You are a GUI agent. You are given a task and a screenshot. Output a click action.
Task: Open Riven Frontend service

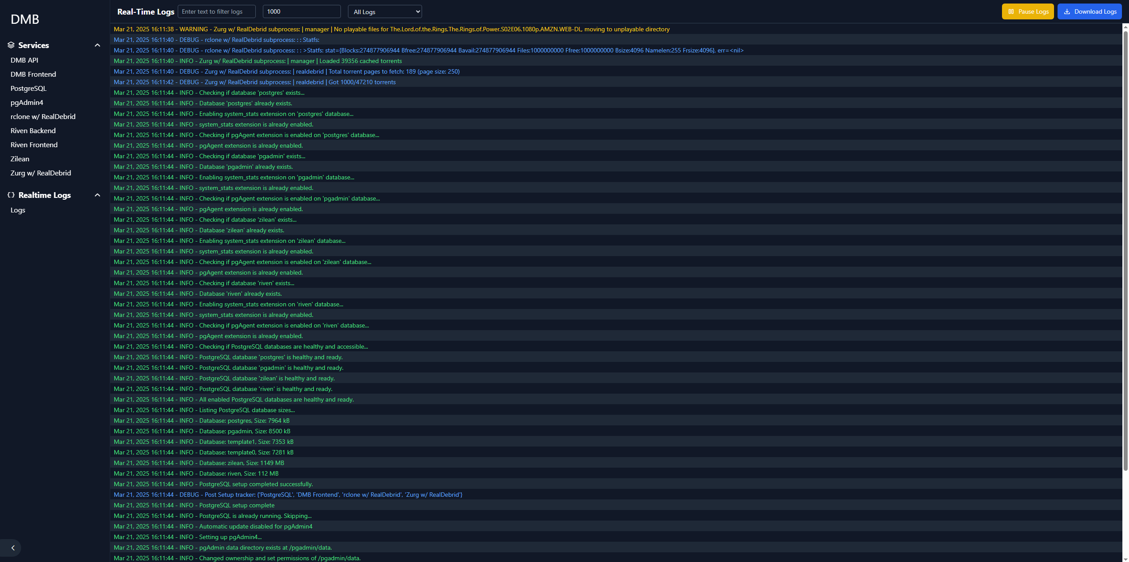tap(34, 145)
